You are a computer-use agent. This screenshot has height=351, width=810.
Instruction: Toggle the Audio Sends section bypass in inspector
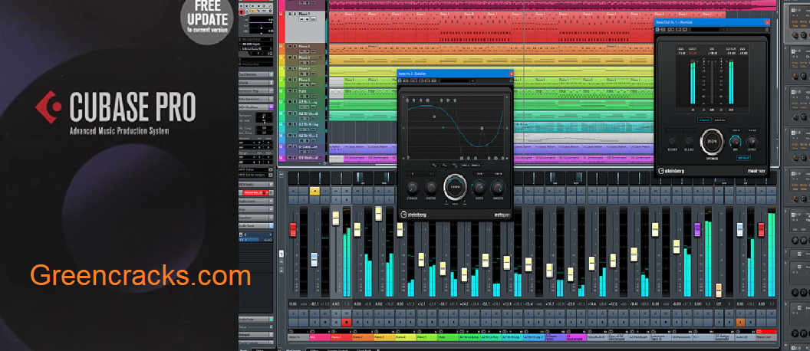(270, 225)
